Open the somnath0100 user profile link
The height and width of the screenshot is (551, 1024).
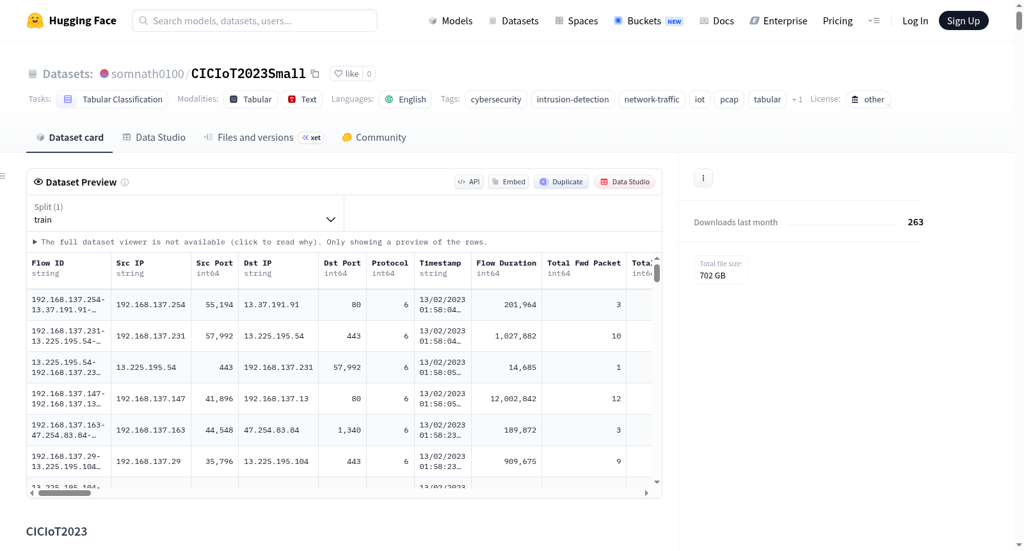click(147, 74)
